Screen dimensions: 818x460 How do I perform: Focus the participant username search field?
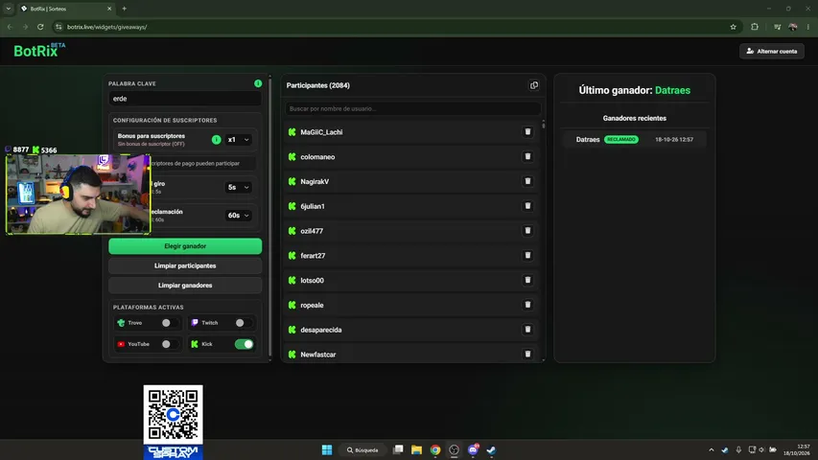click(x=412, y=108)
